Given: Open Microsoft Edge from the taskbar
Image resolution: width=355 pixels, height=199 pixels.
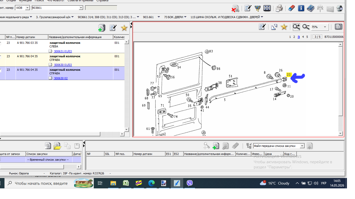Looking at the screenshot, I should pos(152,183).
